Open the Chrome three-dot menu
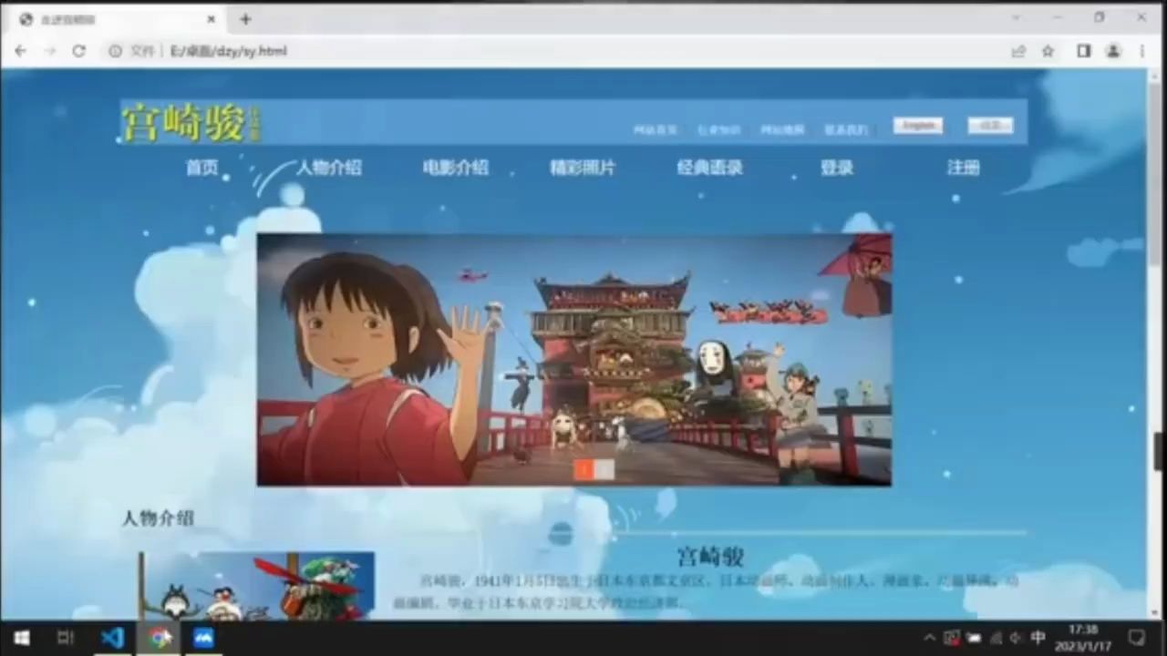 tap(1142, 51)
